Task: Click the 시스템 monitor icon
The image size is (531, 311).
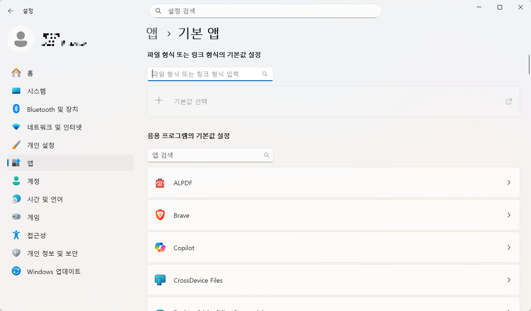Action: coord(16,91)
